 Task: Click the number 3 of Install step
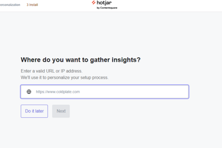coord(27,5)
